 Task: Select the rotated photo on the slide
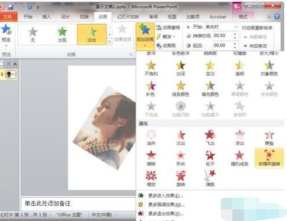point(106,128)
